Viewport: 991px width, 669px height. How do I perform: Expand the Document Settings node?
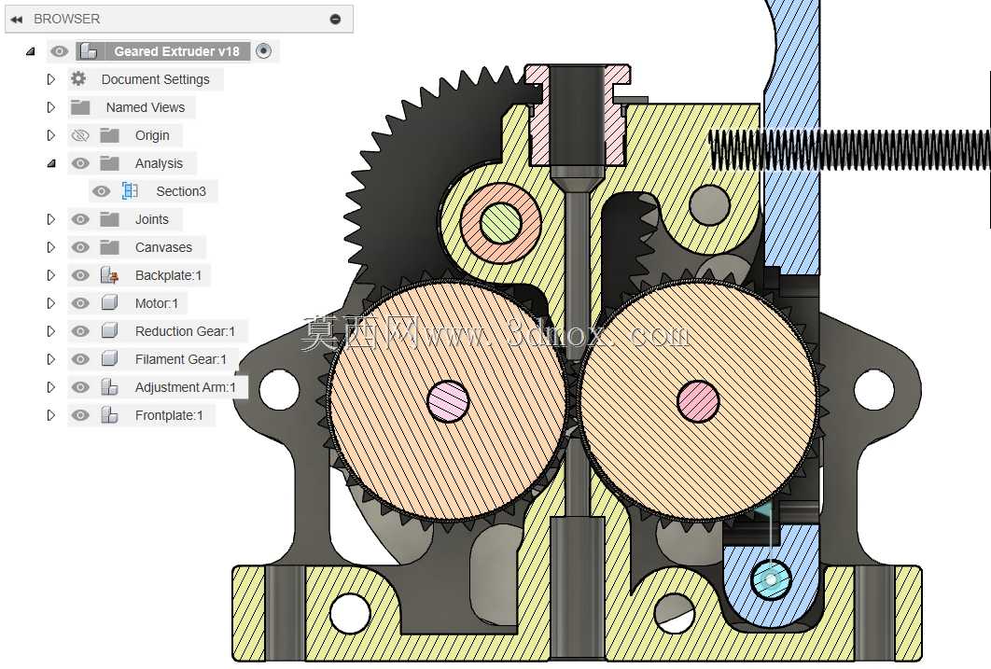tap(51, 79)
